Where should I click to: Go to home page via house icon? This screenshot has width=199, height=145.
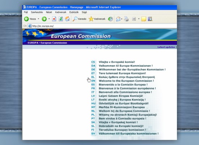tap(67, 19)
